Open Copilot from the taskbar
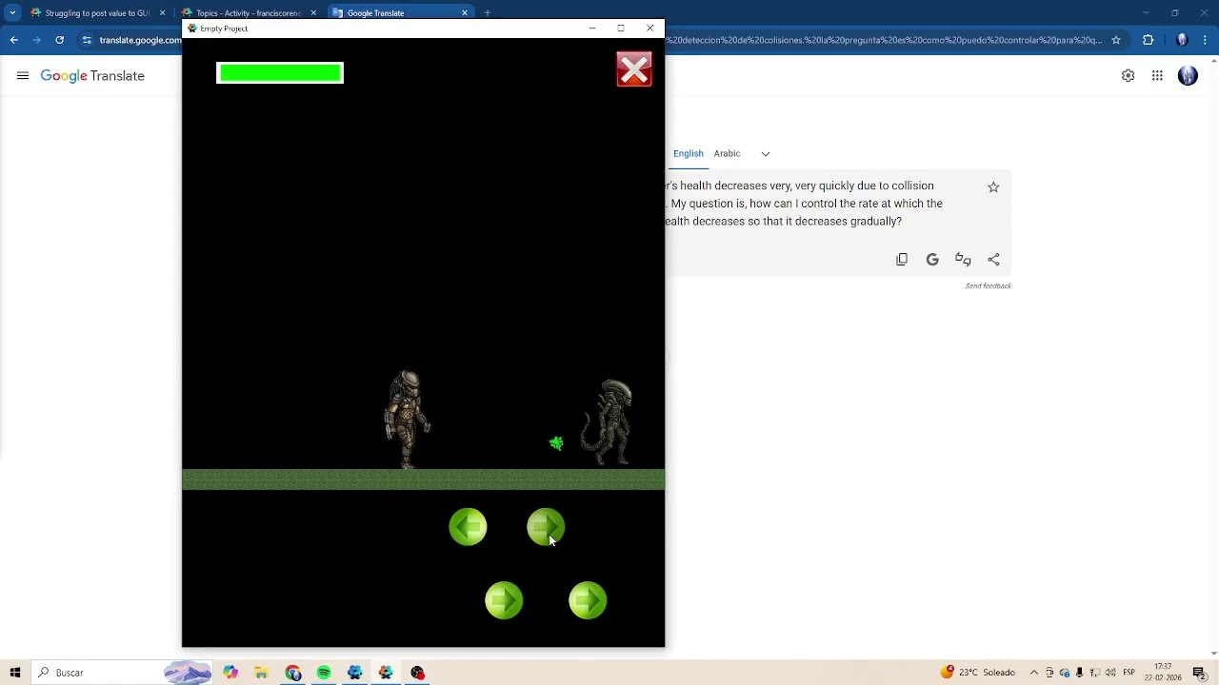 tap(230, 673)
